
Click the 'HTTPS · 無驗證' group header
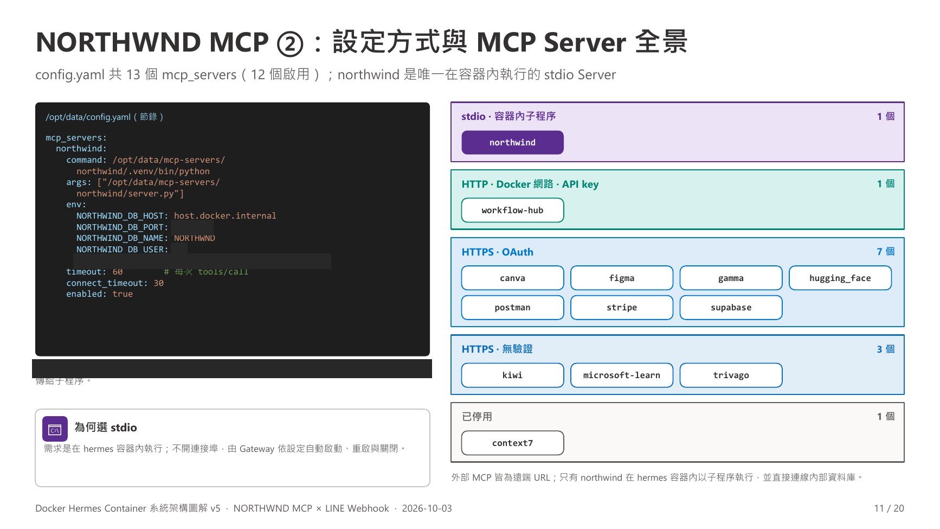[x=497, y=349]
